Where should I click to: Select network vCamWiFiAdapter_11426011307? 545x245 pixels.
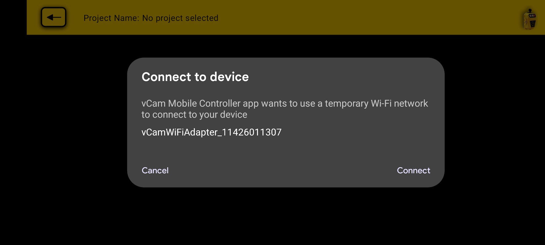(x=212, y=132)
